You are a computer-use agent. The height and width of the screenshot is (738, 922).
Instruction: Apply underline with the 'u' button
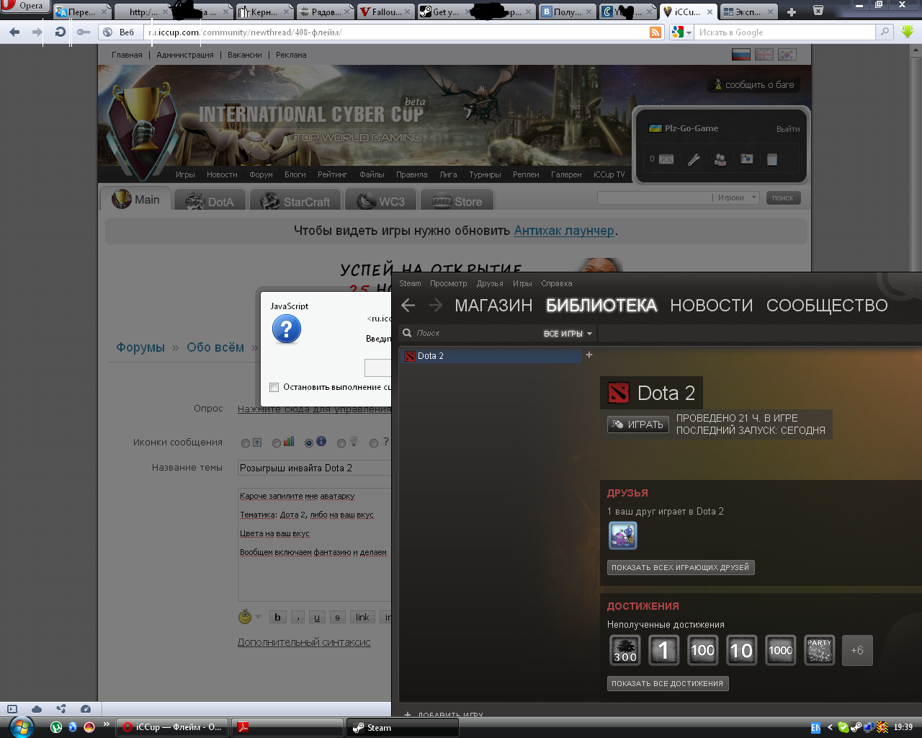317,617
